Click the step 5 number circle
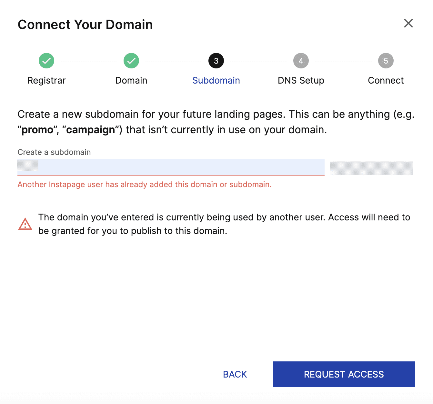Viewport: 433px width, 404px height. [x=386, y=61]
